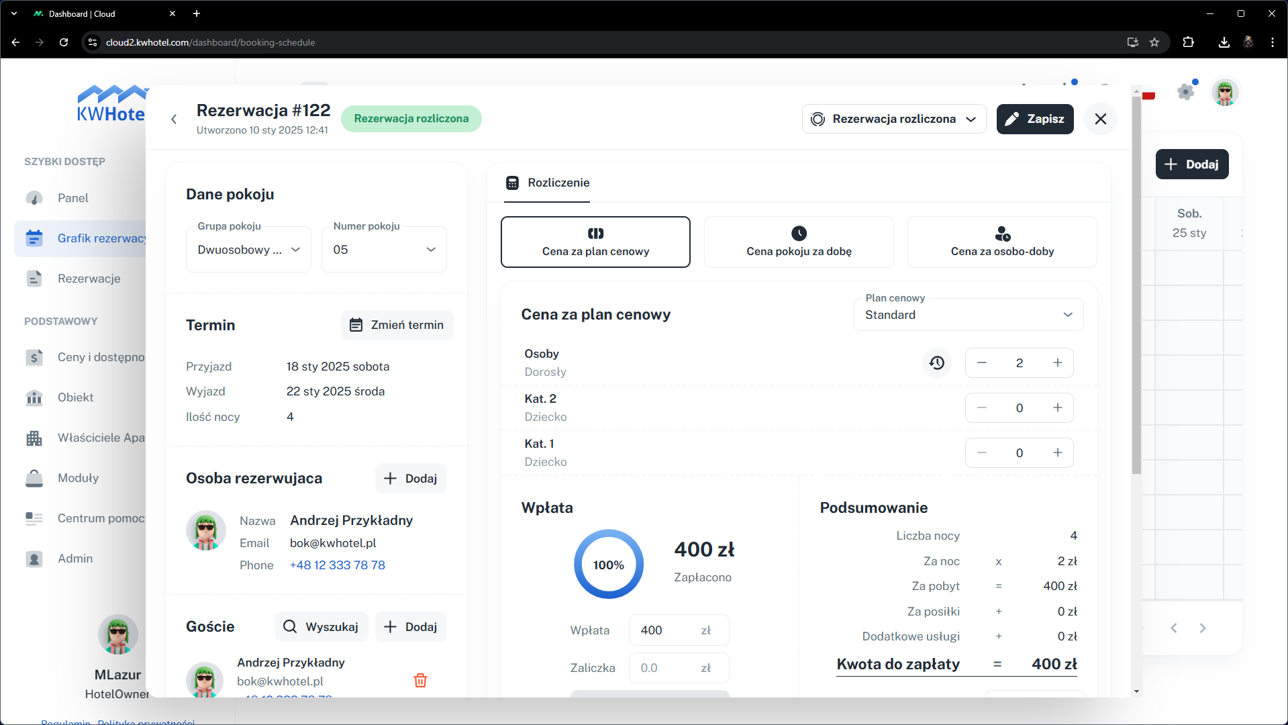Increase adult count with plus stepper
This screenshot has width=1288, height=725.
(x=1058, y=363)
